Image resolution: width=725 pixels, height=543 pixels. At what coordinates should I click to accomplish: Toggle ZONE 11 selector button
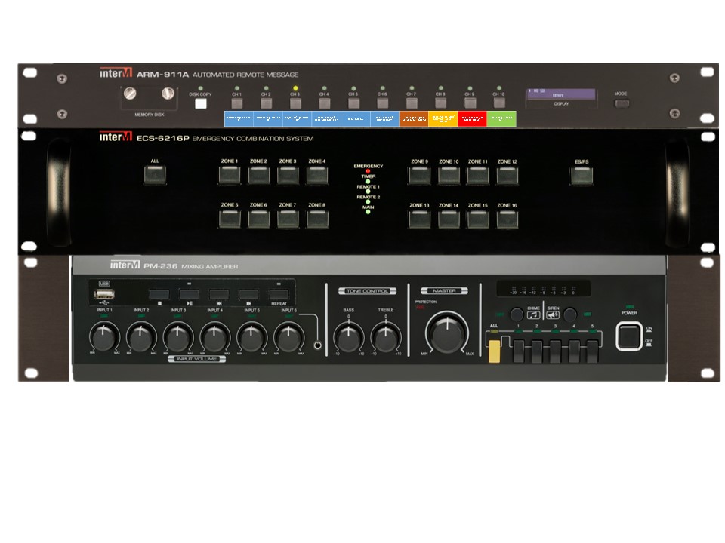click(478, 176)
